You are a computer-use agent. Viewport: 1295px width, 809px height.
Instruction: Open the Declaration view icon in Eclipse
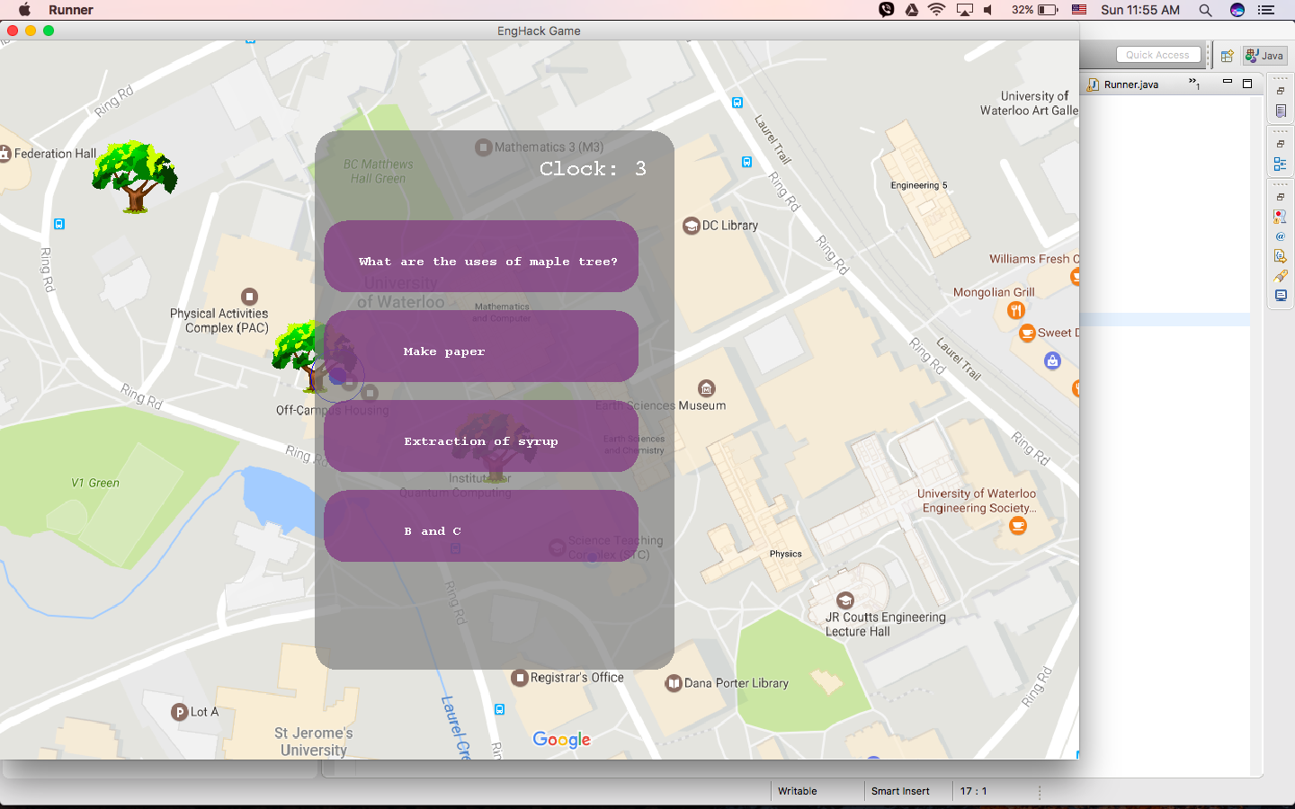[x=1281, y=256]
